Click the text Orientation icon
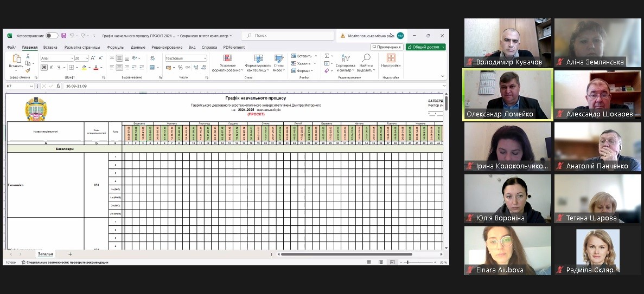This screenshot has height=294, width=644. pos(135,58)
